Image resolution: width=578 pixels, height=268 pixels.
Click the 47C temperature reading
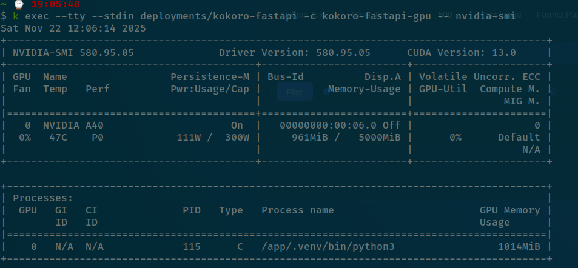click(58, 138)
